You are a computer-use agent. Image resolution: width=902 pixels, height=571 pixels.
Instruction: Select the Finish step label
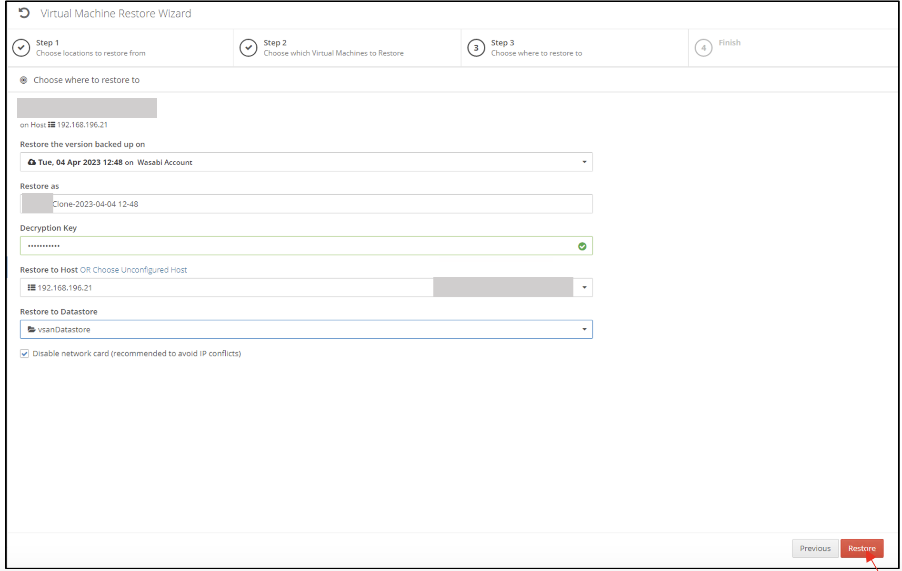coord(730,42)
